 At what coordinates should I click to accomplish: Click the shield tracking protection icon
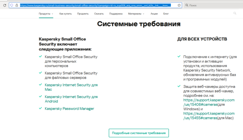pyautogui.click(x=12, y=6)
